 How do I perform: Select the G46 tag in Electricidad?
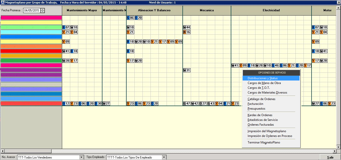pos(275,65)
